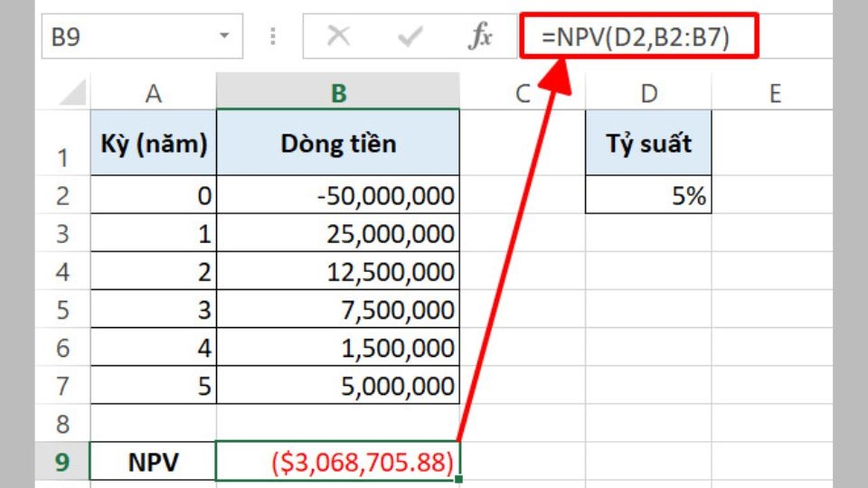
Task: Click the formula bar options dots handle
Action: tap(273, 36)
